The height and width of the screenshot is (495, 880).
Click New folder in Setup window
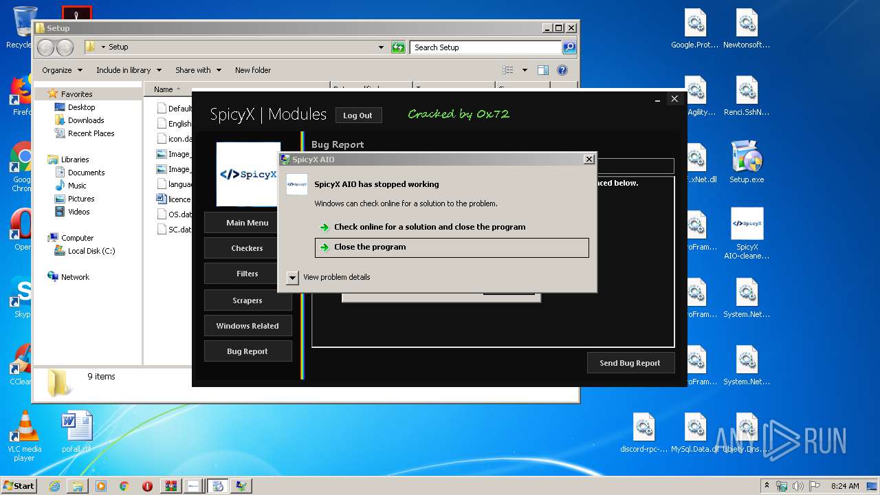(253, 70)
